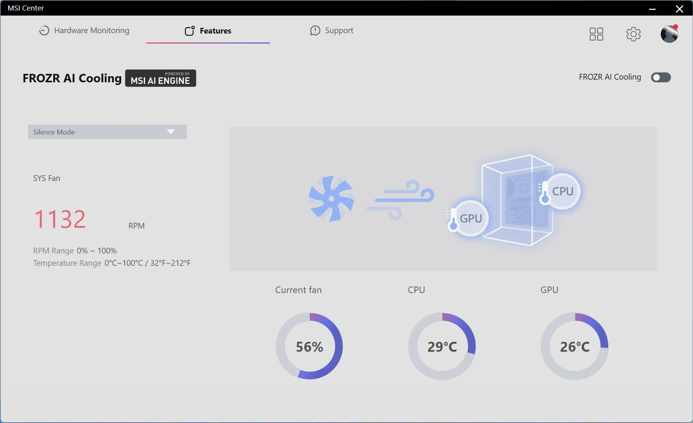The image size is (693, 423).
Task: Click the Features tab icon
Action: [189, 31]
